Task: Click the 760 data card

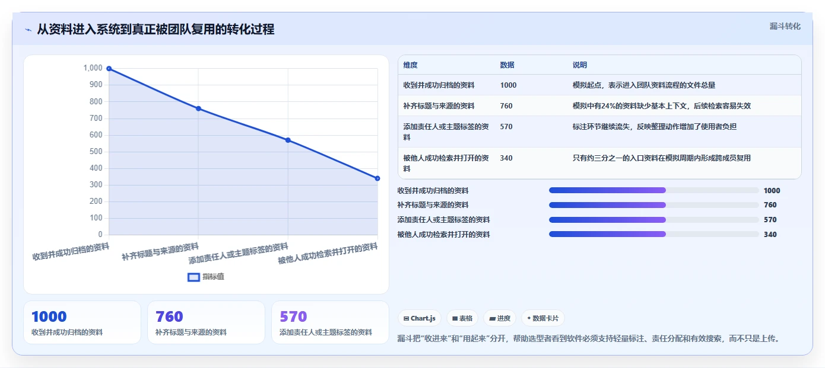Action: [x=206, y=322]
